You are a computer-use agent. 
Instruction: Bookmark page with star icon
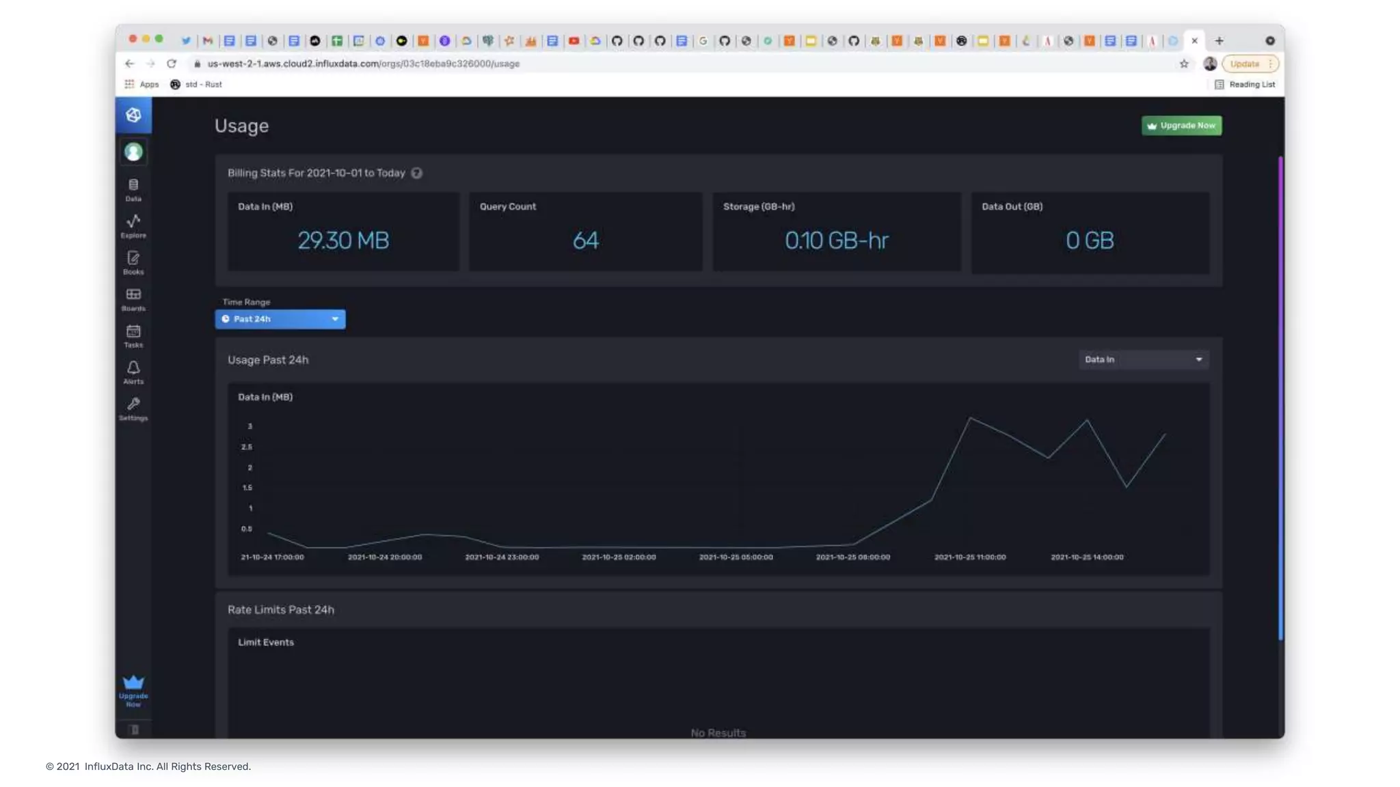[x=1184, y=64]
